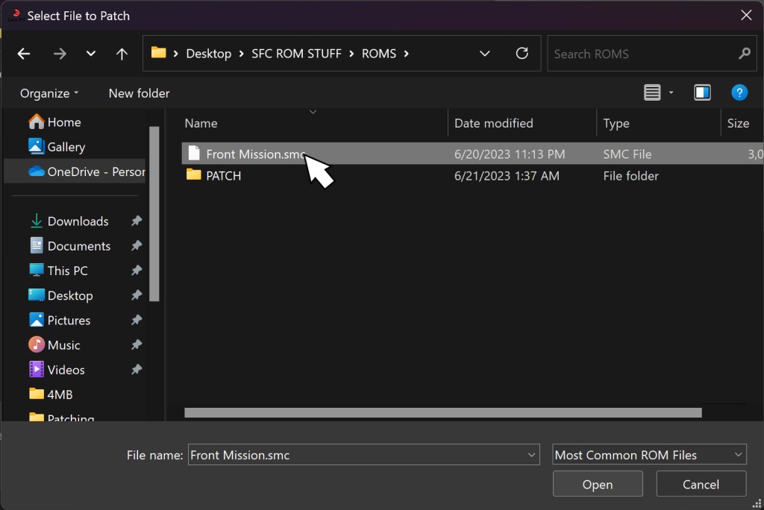Click the Cancel button
The height and width of the screenshot is (510, 764).
click(x=701, y=485)
